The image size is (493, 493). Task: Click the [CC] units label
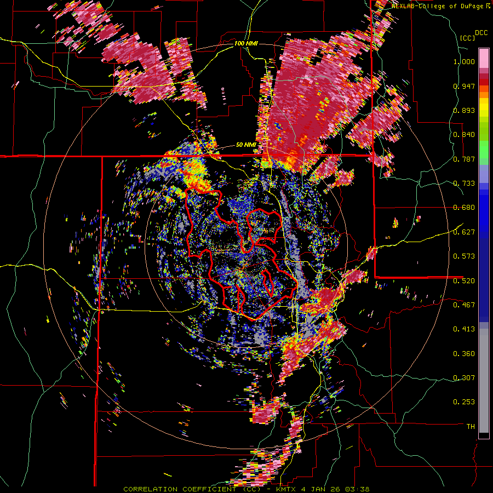click(468, 38)
